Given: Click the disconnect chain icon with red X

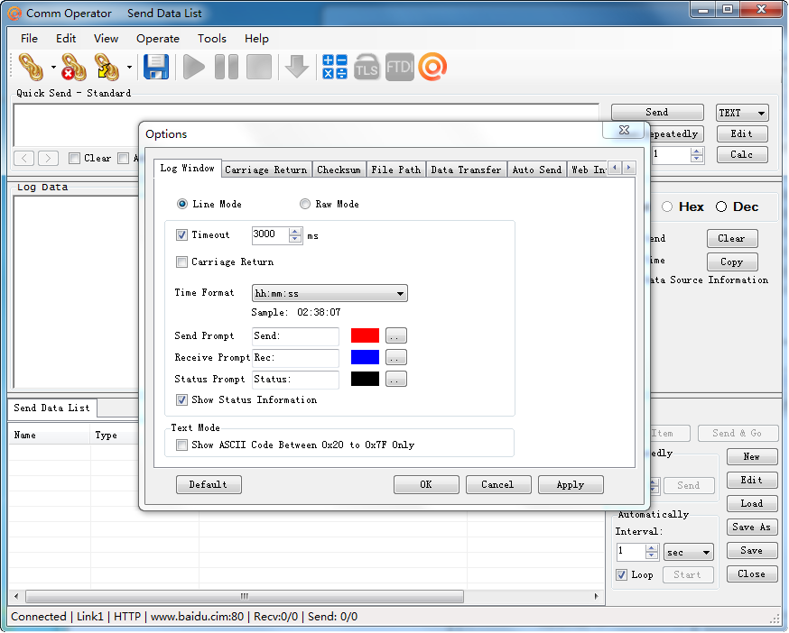Looking at the screenshot, I should pos(74,67).
